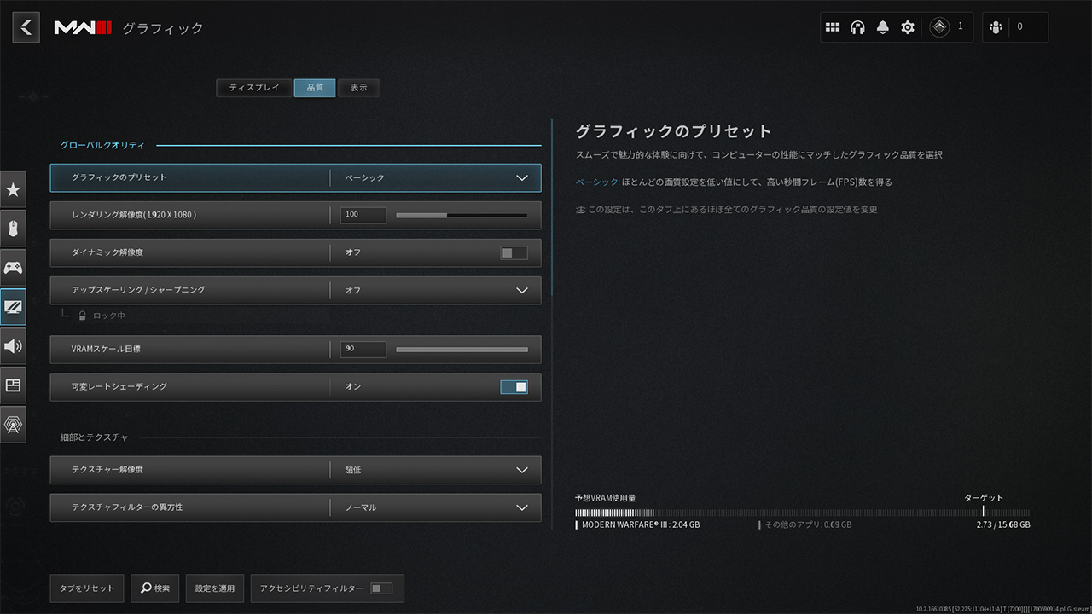The width and height of the screenshot is (1092, 614).
Task: Click the ターゲット label
Action: pyautogui.click(x=984, y=498)
